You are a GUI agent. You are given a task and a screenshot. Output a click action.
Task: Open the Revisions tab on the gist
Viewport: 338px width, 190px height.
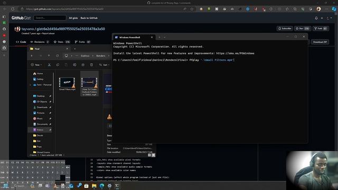[x=40, y=42]
